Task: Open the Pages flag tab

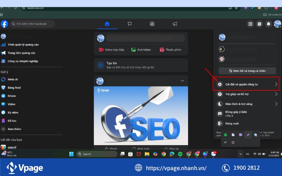Action: [130, 24]
